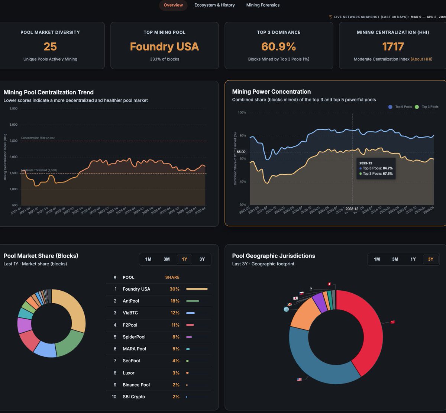Toggle Top 3 Pools legend series
The height and width of the screenshot is (413, 446).
point(427,107)
